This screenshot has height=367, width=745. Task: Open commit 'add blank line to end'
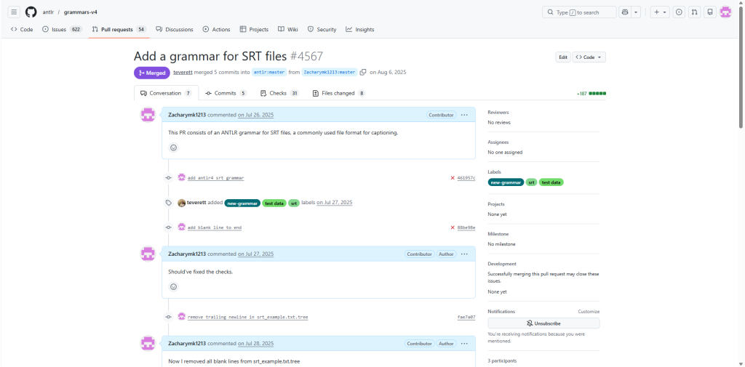pos(215,227)
